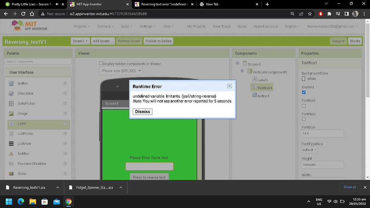Click the FontSize value field
This screenshot has height=208, width=370.
[x=322, y=133]
